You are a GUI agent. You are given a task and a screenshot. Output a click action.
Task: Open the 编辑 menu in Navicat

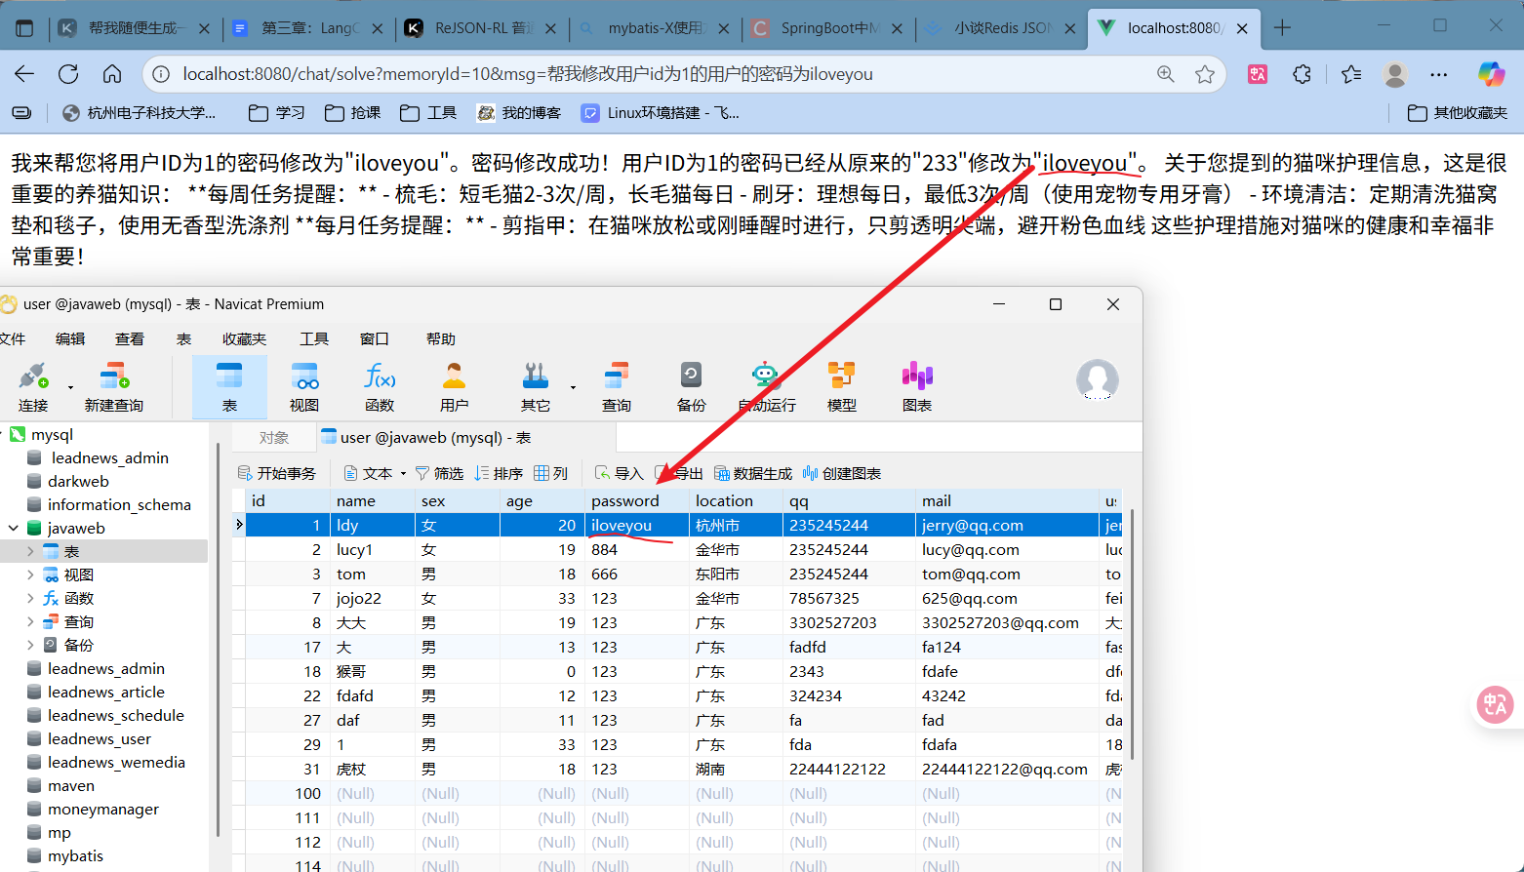tap(70, 338)
